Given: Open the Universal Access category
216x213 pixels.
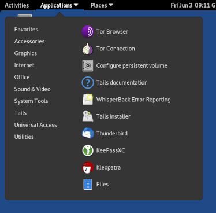Looking at the screenshot, I should 36,125.
